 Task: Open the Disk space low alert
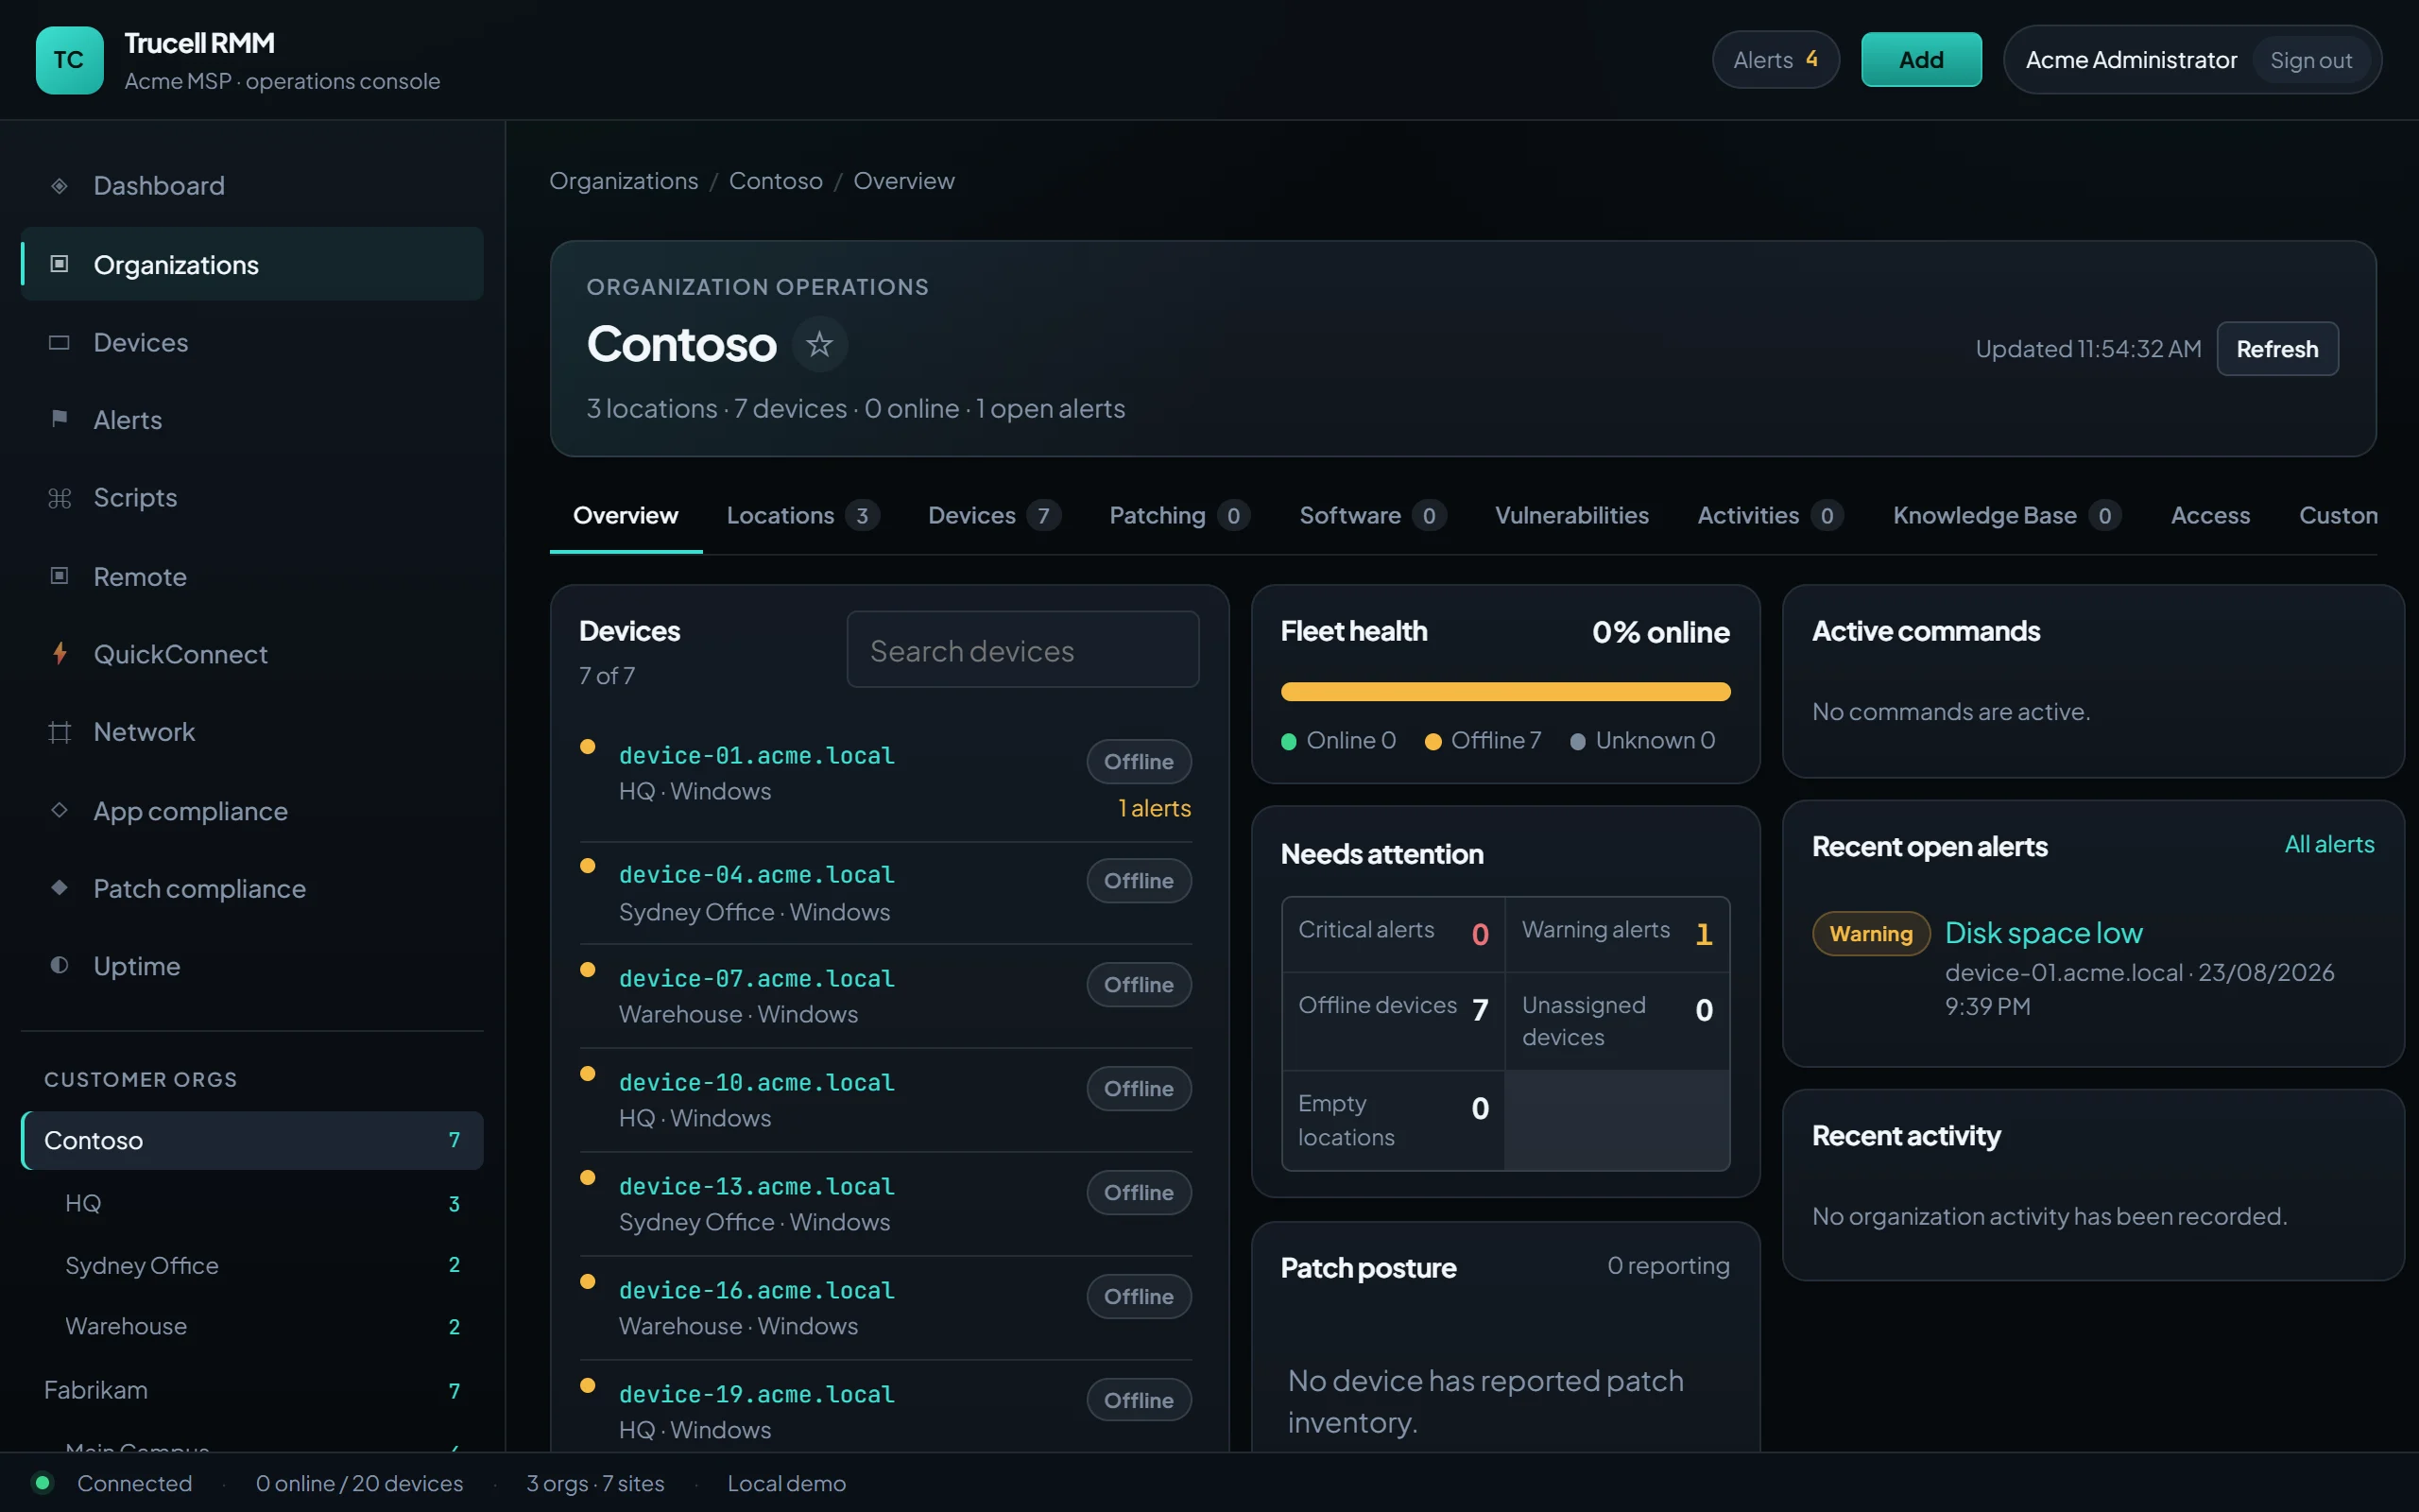pyautogui.click(x=2043, y=933)
